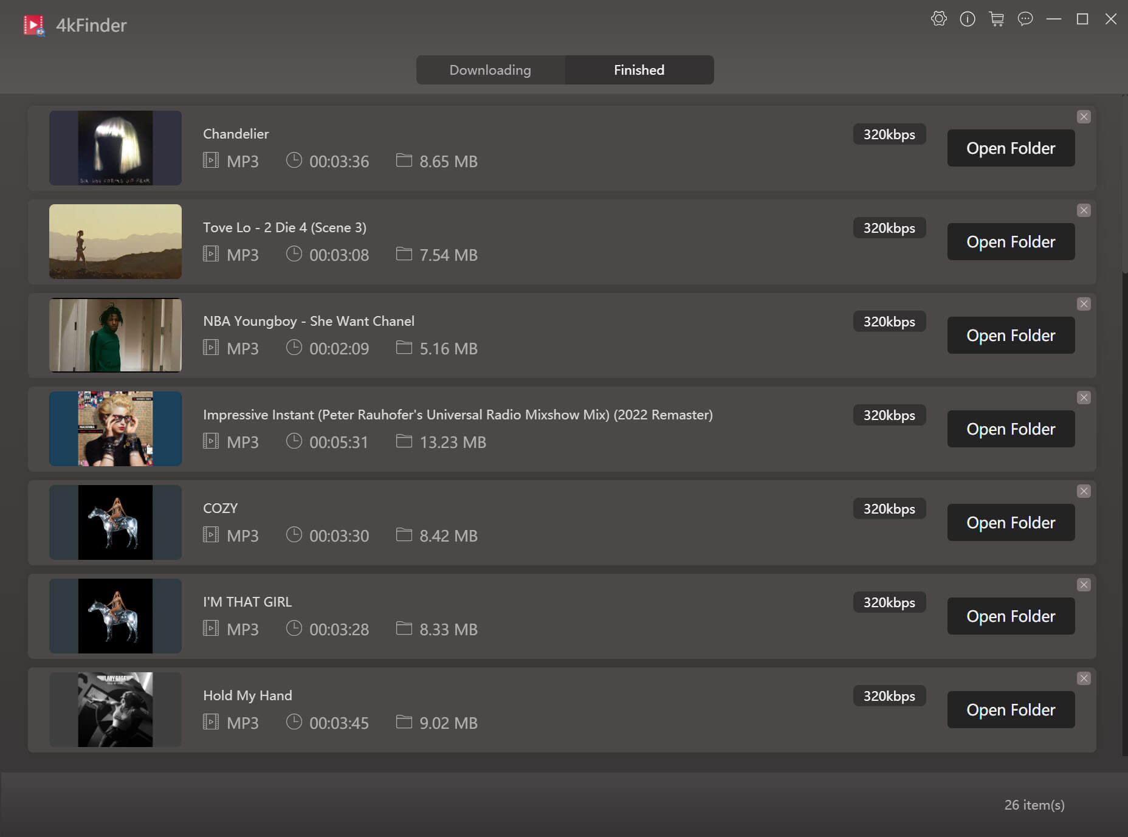Open Folder for the Chandelier download
Screen dimensions: 1128x837
point(1010,148)
